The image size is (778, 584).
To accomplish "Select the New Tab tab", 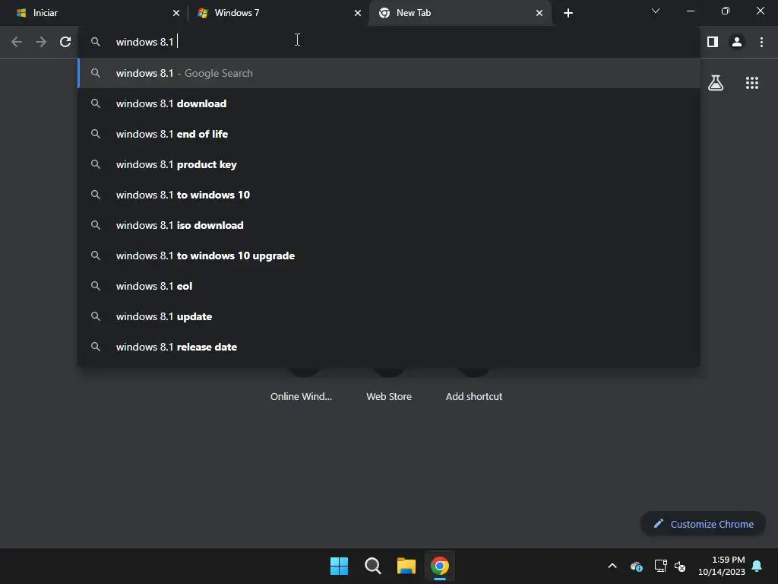I will [x=460, y=13].
